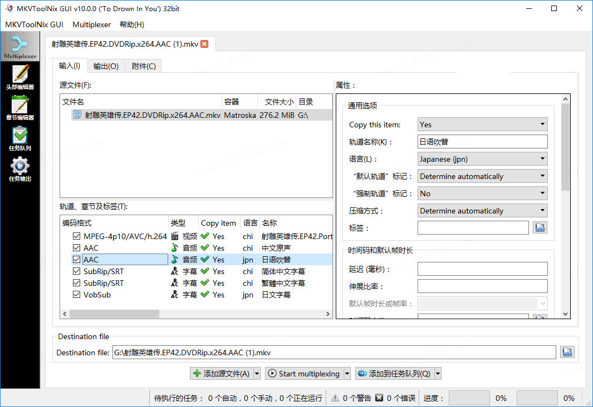Viewport: 593px width, 407px height.
Task: Click the 延迟 (毫秒) input field
Action: click(483, 269)
